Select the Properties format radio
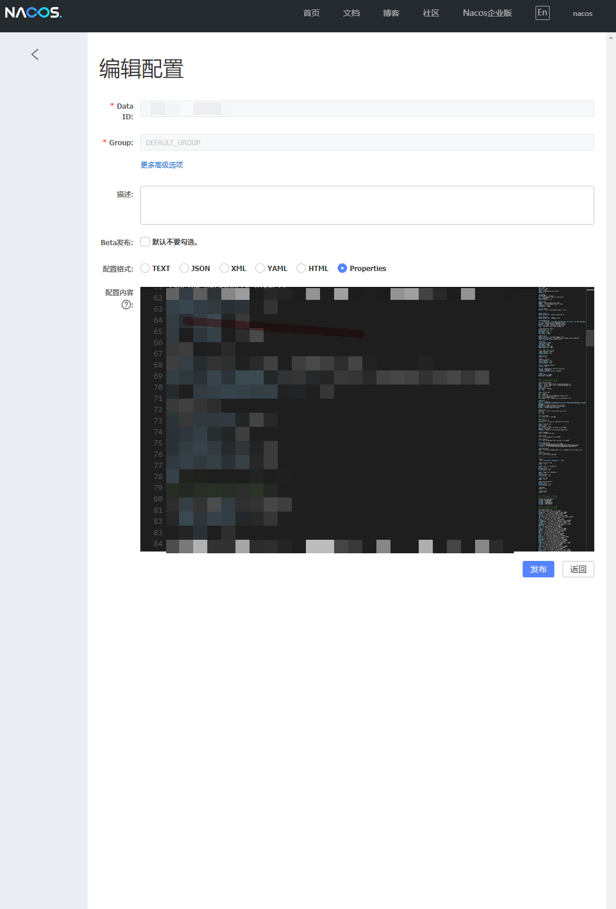Image resolution: width=616 pixels, height=909 pixels. 342,268
